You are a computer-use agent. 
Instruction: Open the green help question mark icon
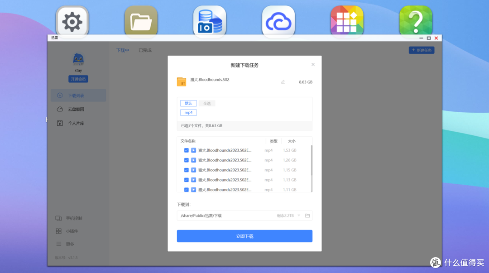pyautogui.click(x=416, y=21)
